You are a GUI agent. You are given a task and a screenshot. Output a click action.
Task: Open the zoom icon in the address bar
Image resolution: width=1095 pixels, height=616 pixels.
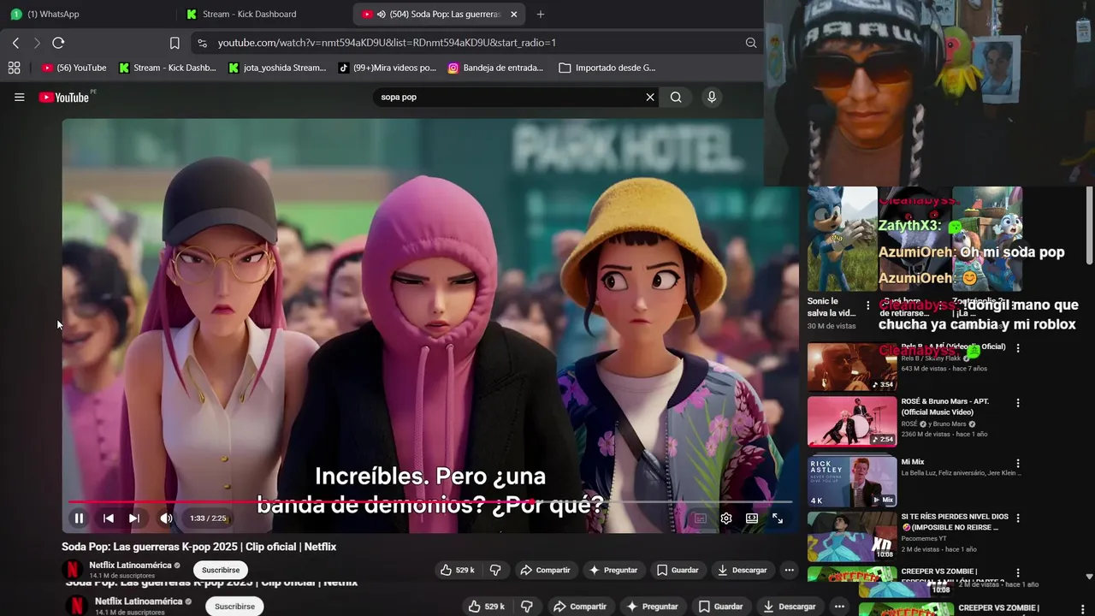pyautogui.click(x=750, y=43)
